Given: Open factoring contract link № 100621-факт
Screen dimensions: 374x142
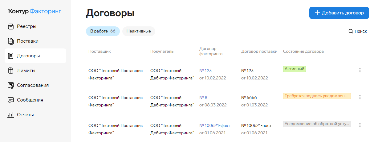Looking at the screenshot, I should [x=215, y=125].
